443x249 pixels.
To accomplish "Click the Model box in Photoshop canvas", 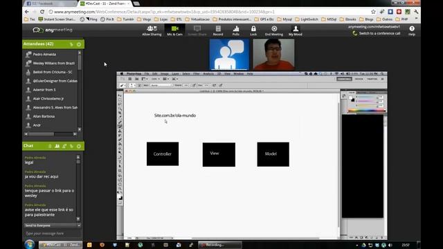I will click(273, 154).
